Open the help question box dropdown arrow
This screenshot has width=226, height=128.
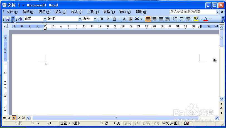217,12
